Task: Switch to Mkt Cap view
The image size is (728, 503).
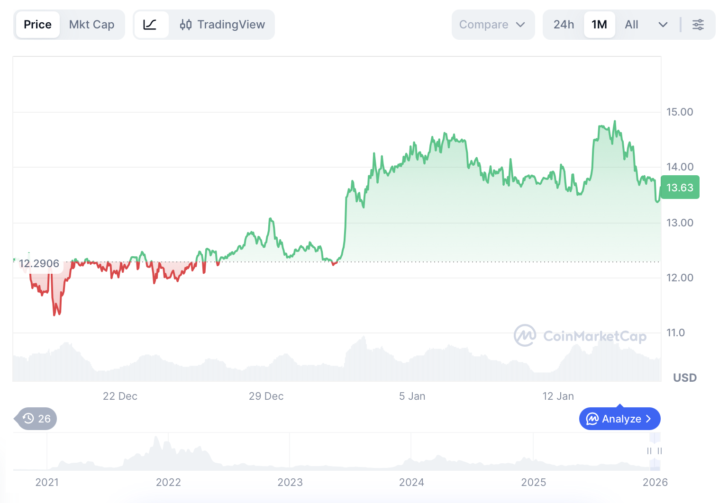Action: pyautogui.click(x=91, y=25)
